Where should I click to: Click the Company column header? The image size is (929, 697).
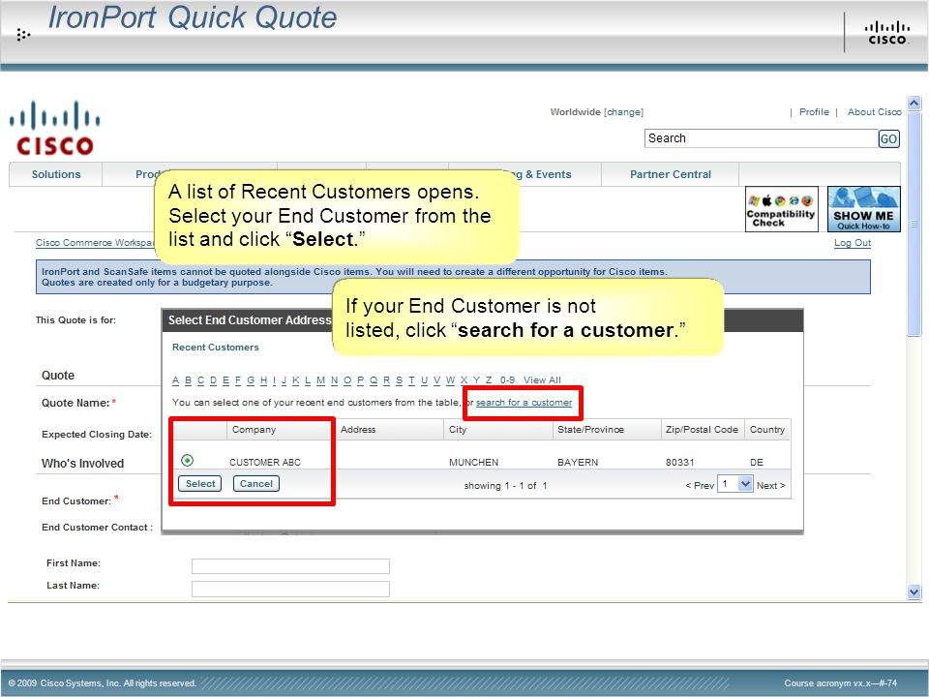(254, 429)
